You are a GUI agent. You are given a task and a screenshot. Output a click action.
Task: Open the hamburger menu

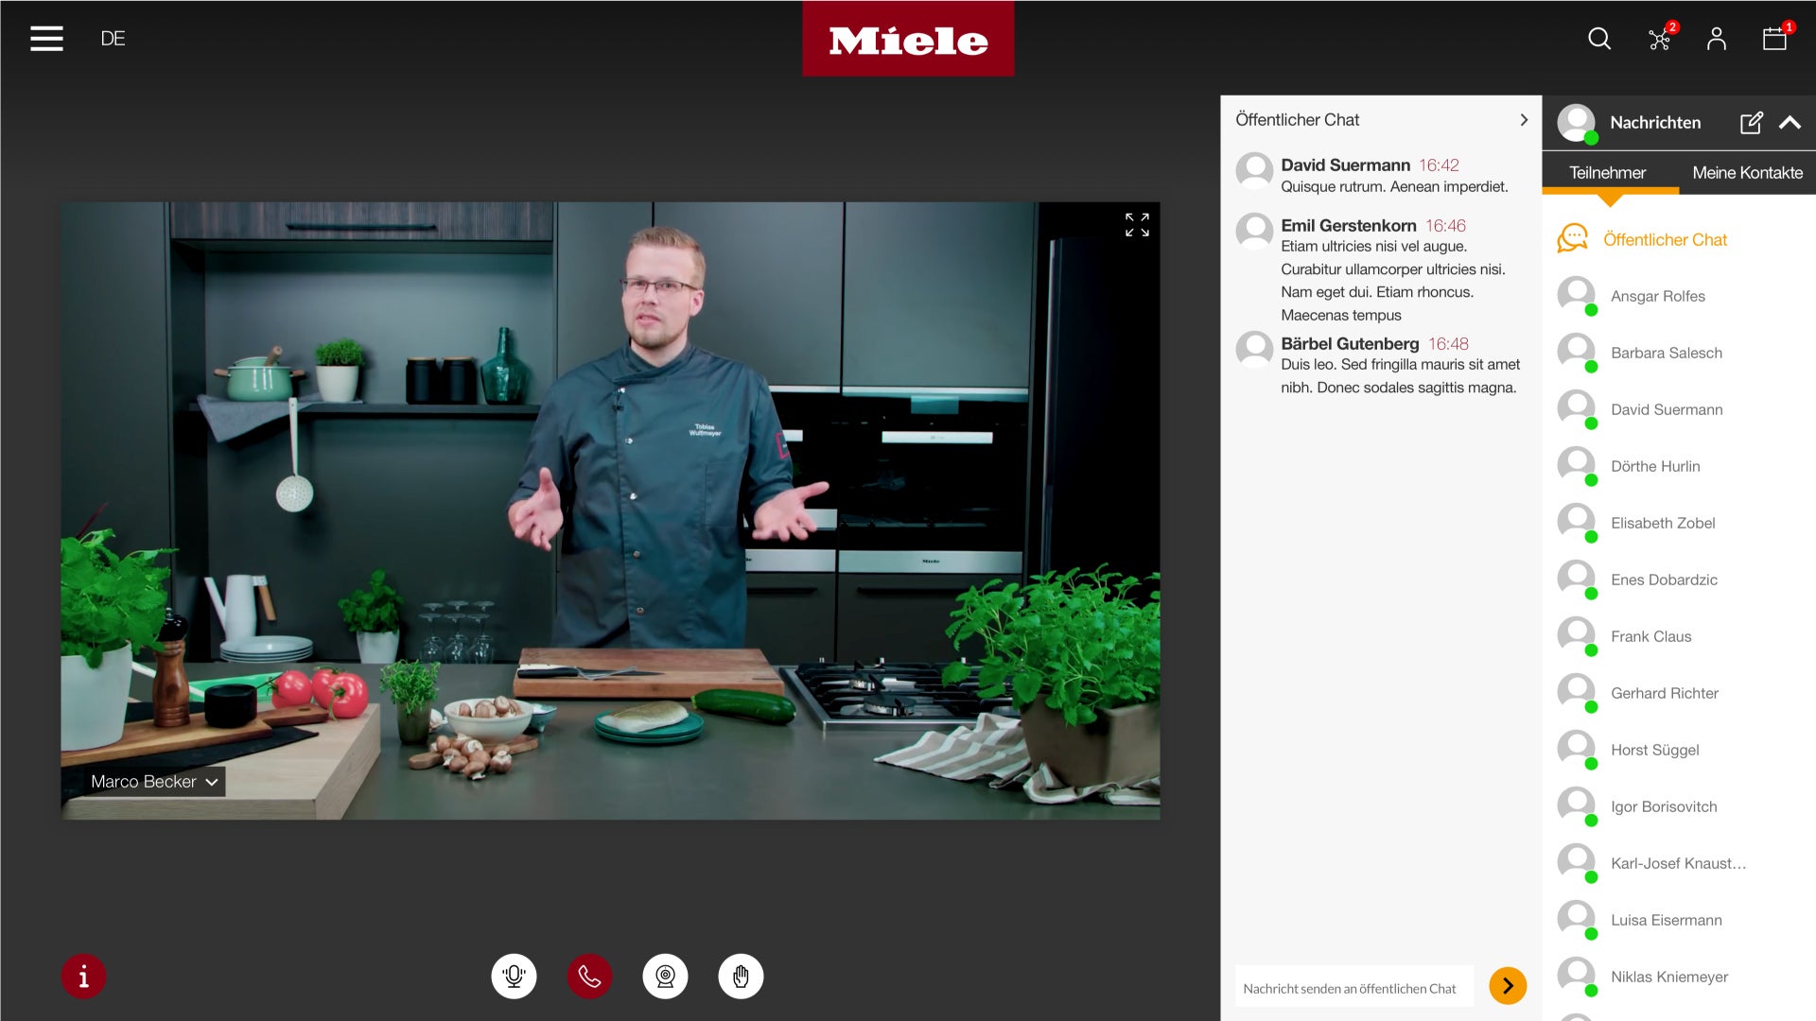tap(46, 39)
